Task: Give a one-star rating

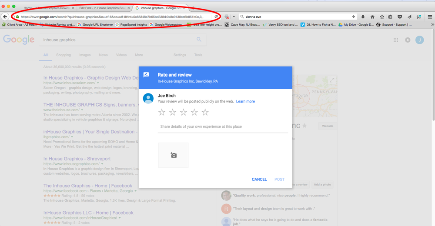Action: point(162,112)
